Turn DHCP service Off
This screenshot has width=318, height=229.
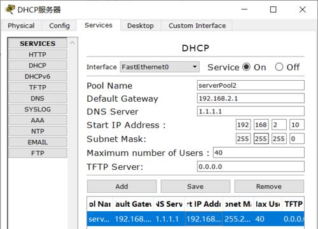click(x=279, y=67)
